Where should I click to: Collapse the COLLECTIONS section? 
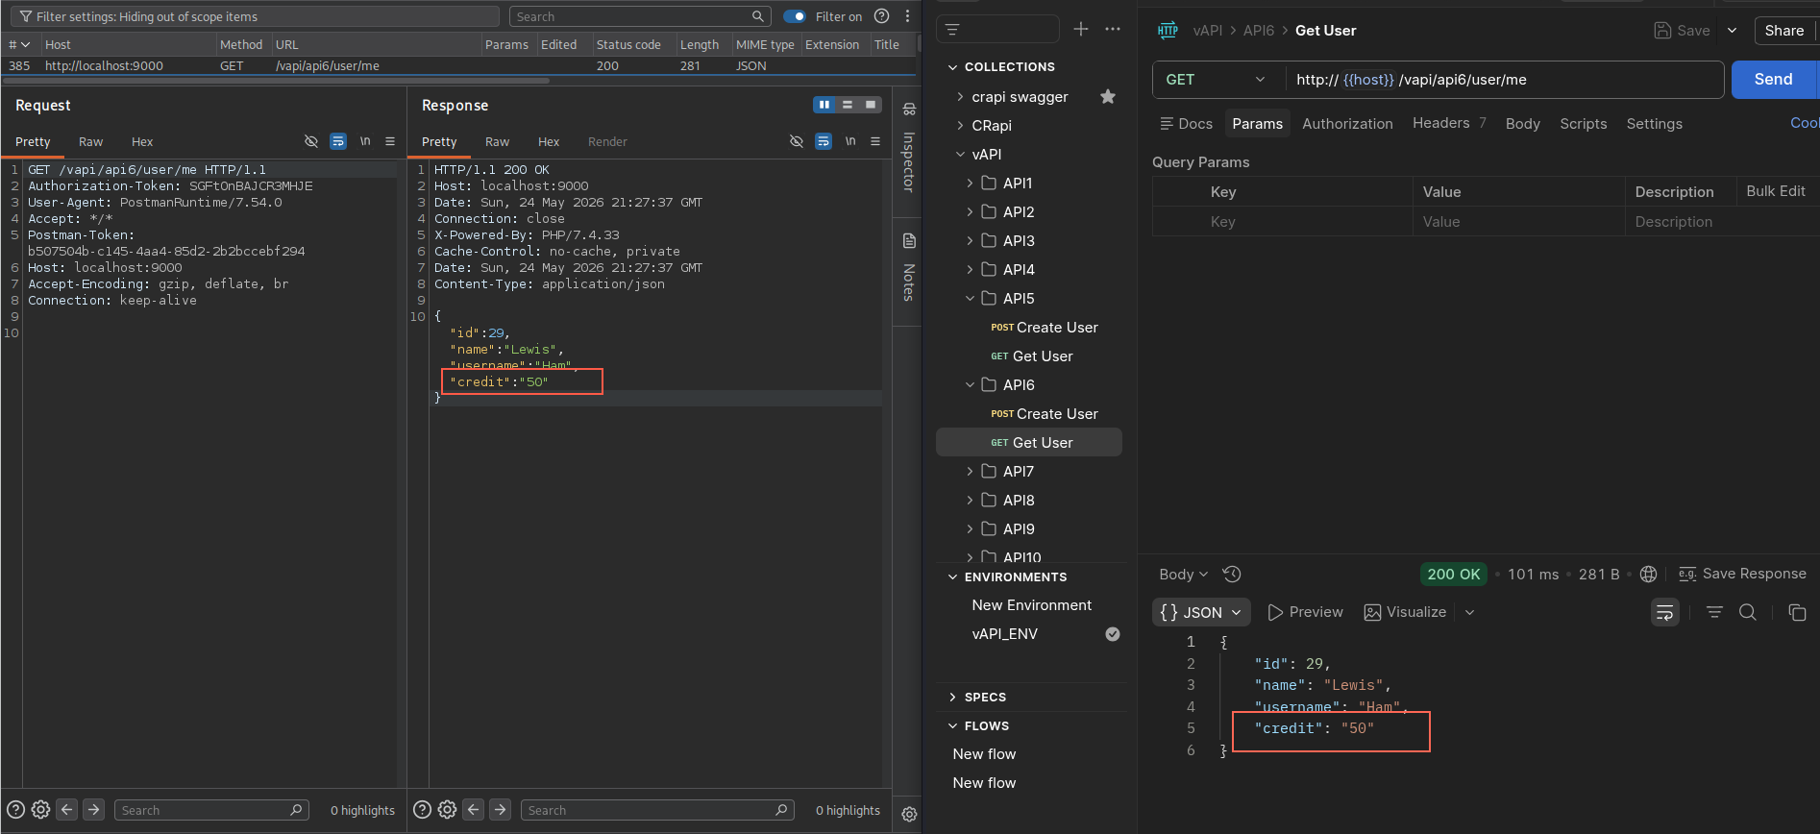click(x=952, y=67)
